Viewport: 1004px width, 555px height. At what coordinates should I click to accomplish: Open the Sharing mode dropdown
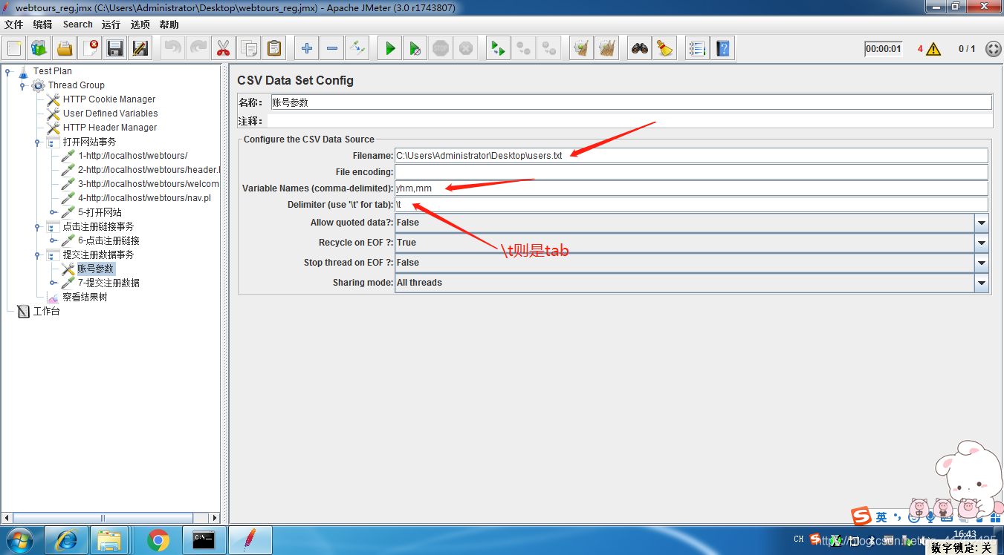tap(982, 283)
